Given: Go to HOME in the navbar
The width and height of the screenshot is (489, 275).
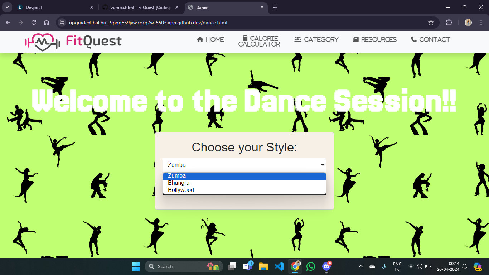Looking at the screenshot, I should pyautogui.click(x=210, y=39).
